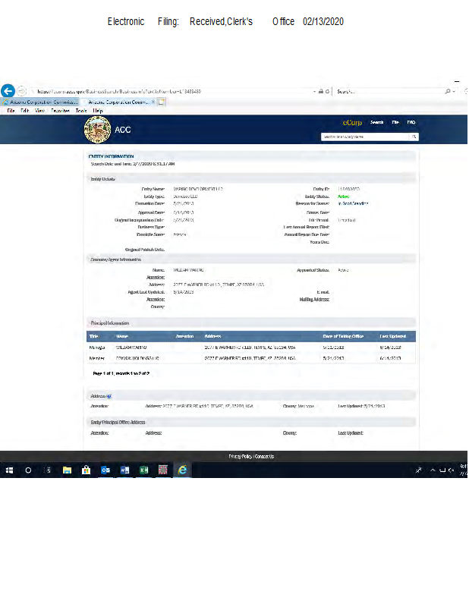Viewport: 469px width, 607px height.
Task: Open the Tools menu
Action: coord(80,111)
